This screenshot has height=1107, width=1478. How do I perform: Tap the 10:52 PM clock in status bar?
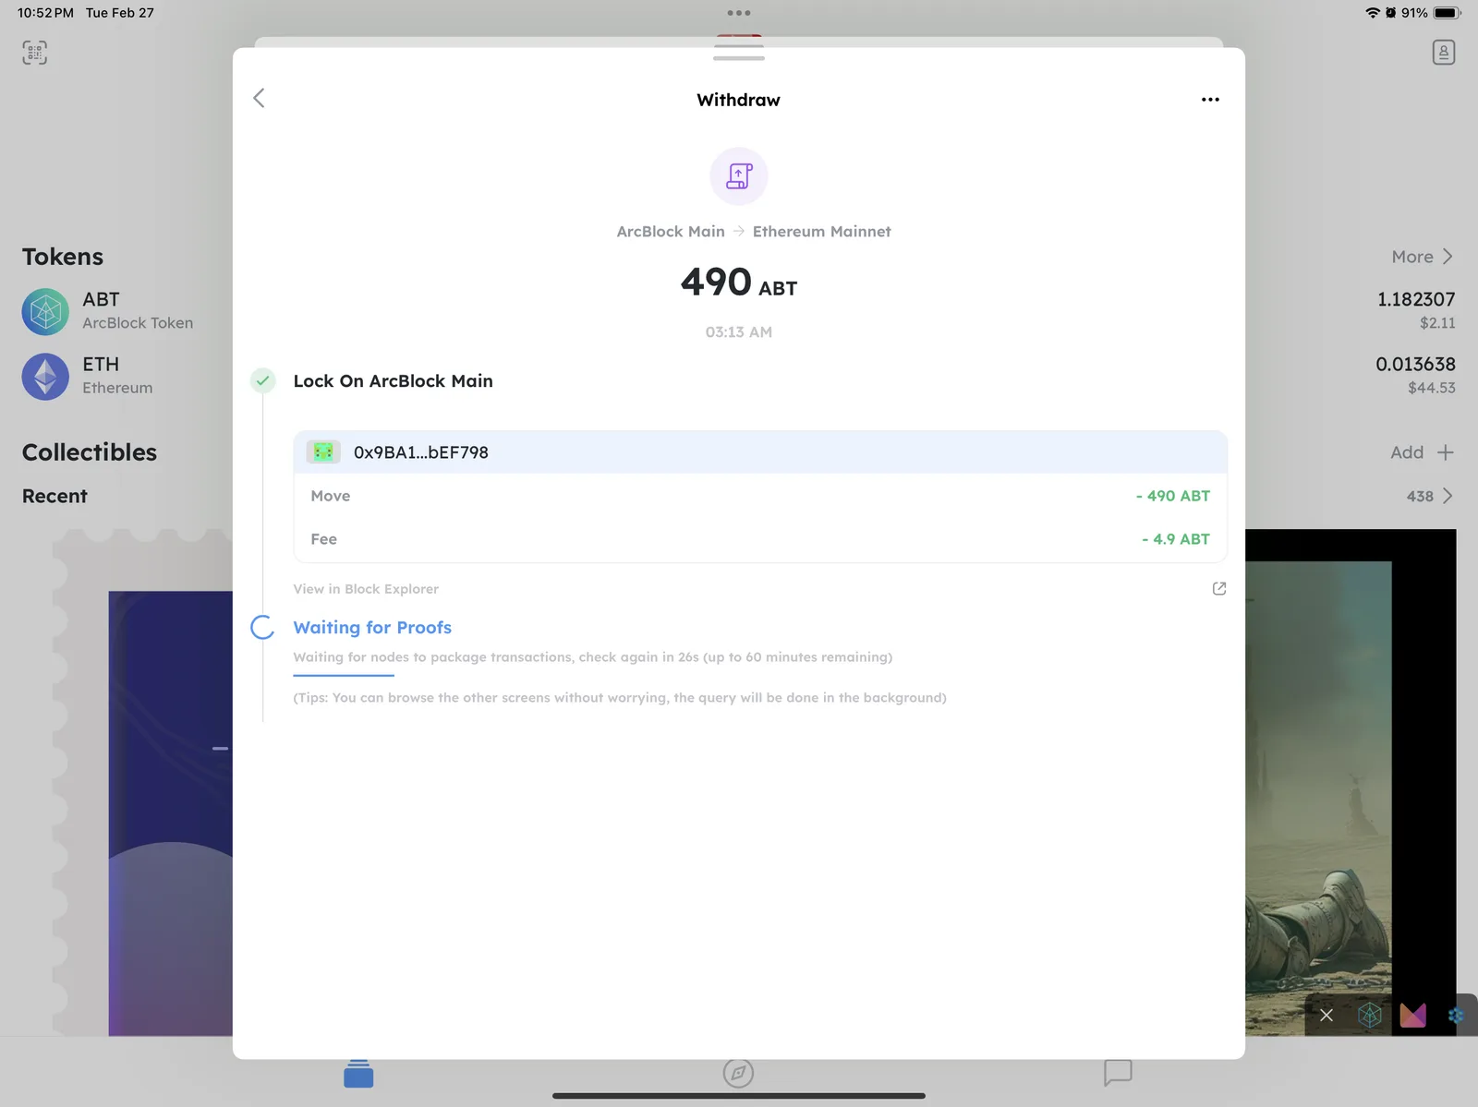tap(45, 13)
